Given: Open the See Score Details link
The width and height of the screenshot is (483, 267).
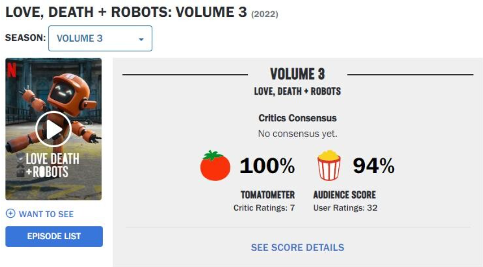Looking at the screenshot, I should tap(298, 248).
